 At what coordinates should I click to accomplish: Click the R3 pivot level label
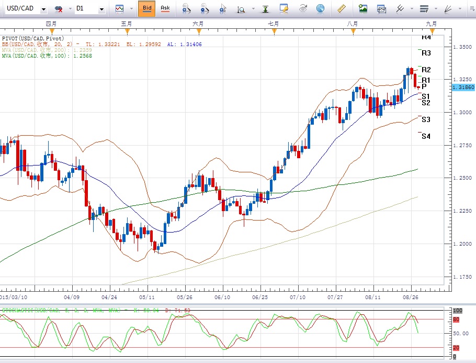[426, 53]
